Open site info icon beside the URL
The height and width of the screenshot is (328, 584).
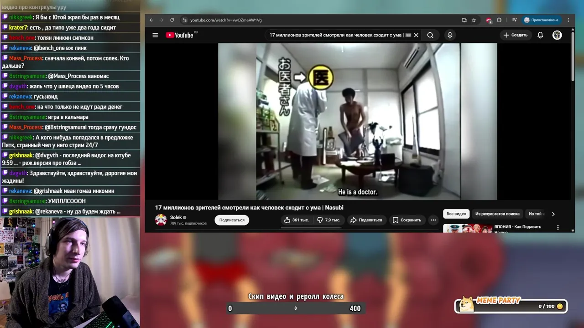point(184,20)
